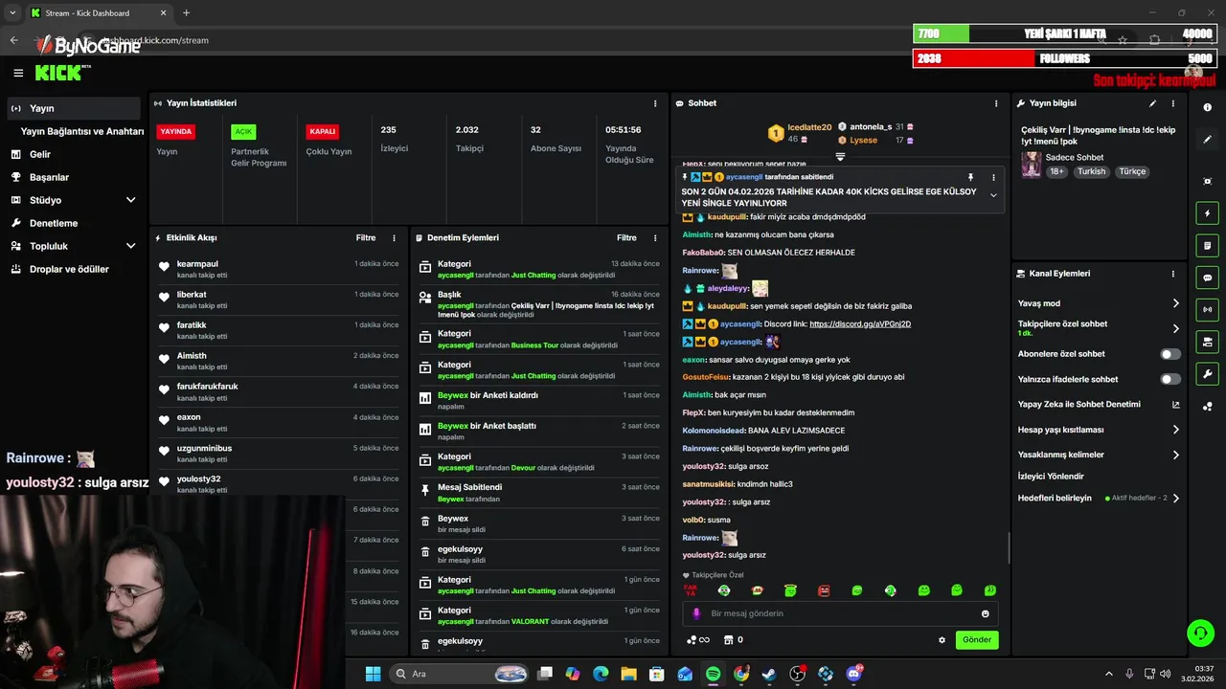Select Yayın in the sidebar
The image size is (1226, 689).
(74, 108)
